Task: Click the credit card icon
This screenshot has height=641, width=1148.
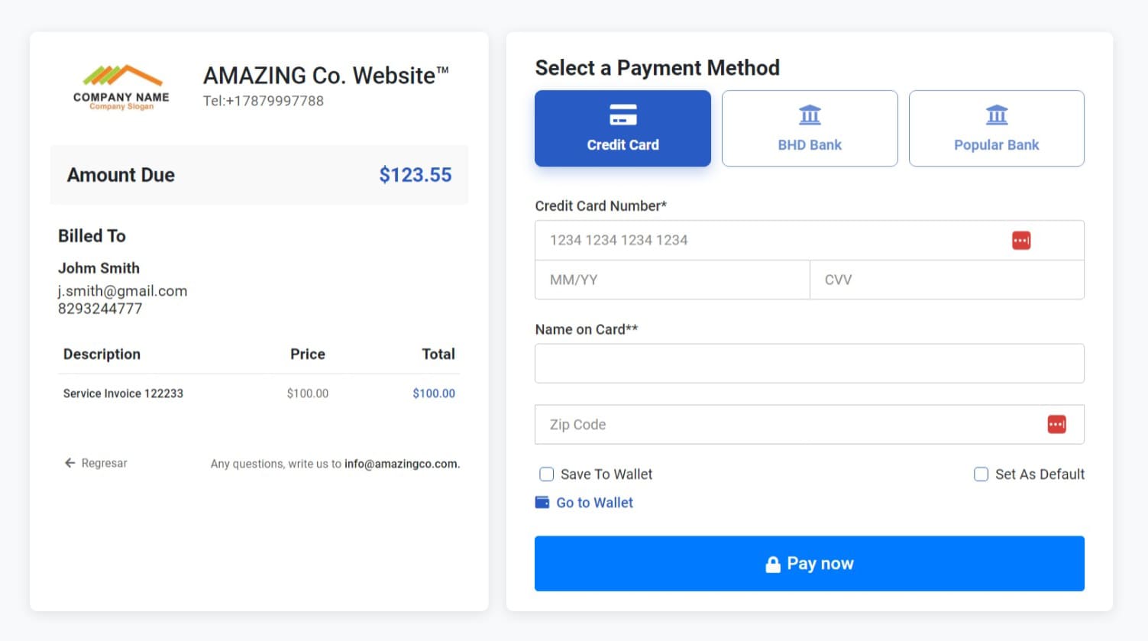Action: click(623, 115)
